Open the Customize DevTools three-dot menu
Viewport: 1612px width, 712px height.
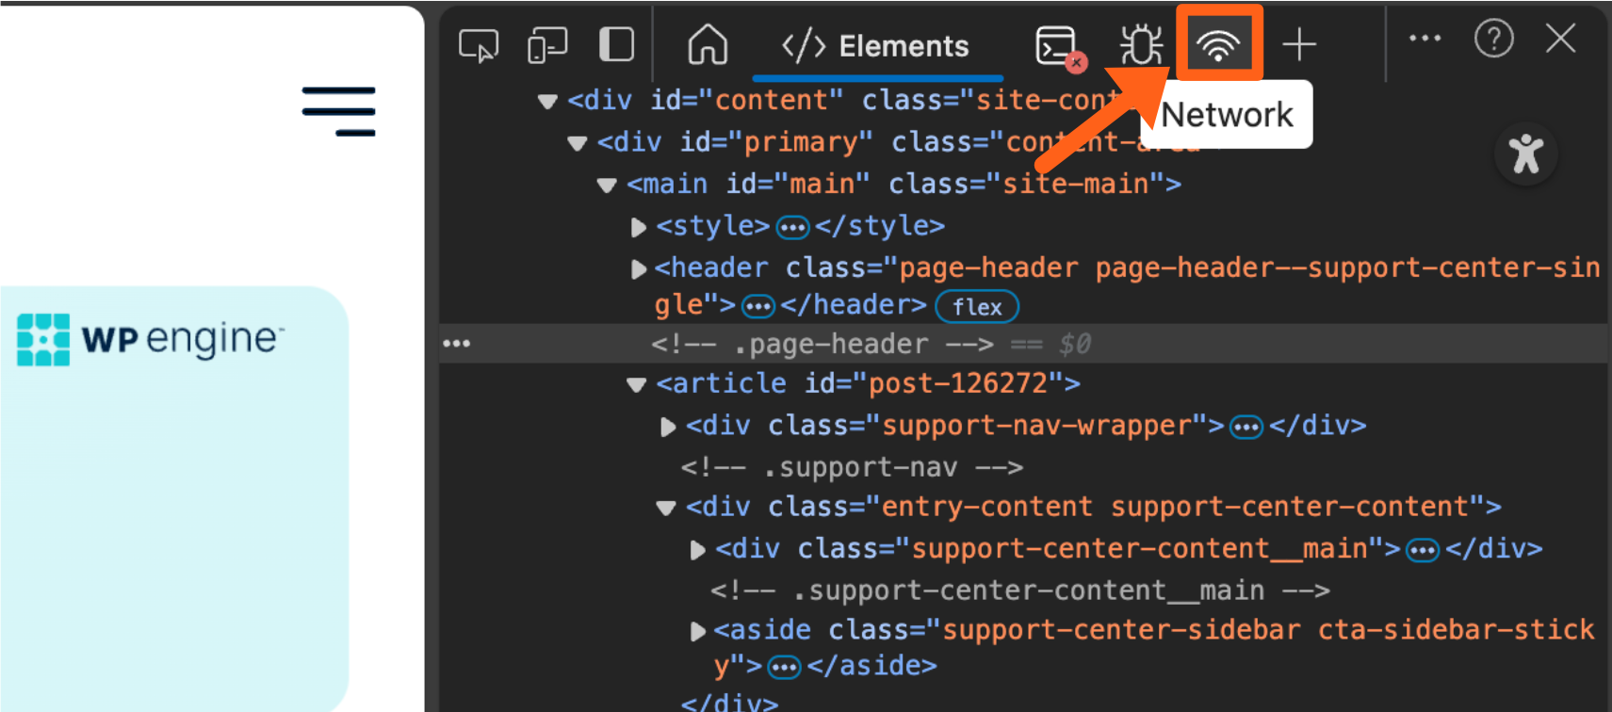1425,39
